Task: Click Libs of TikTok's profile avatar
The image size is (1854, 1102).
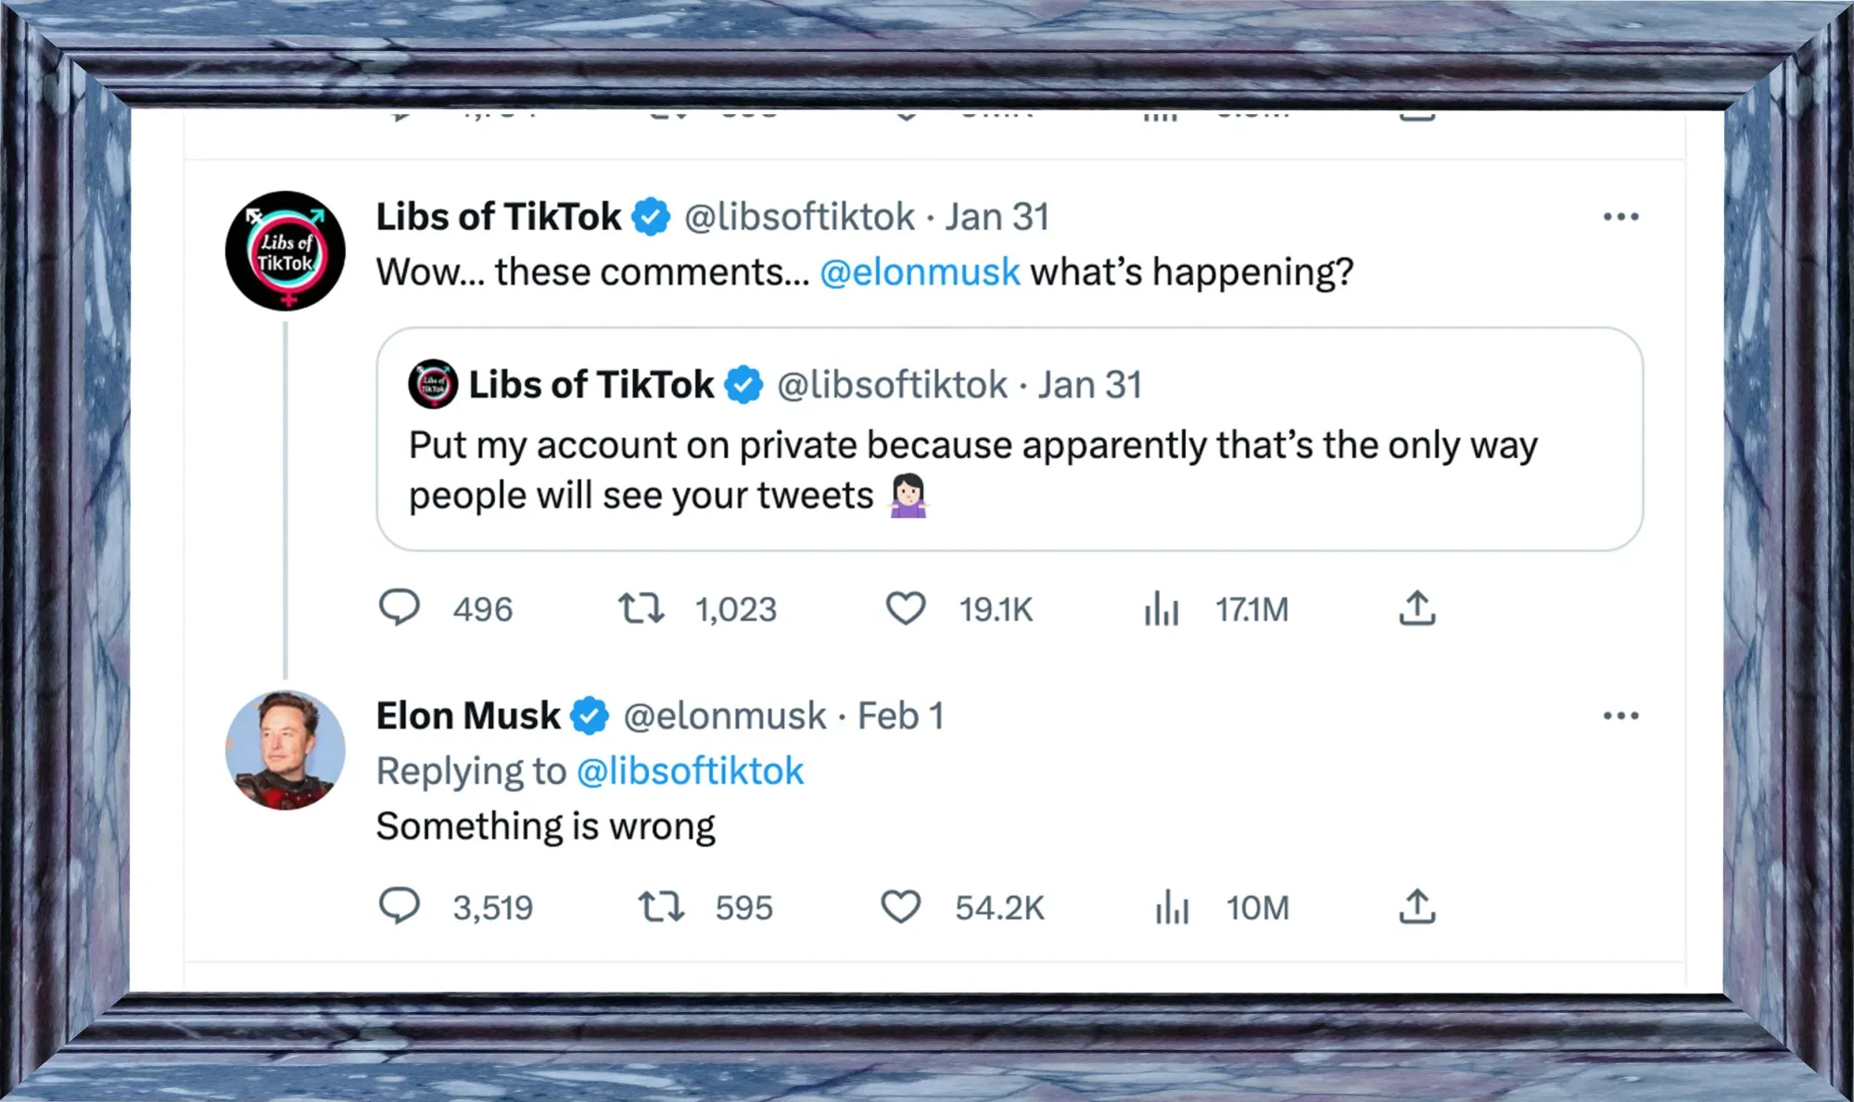Action: pyautogui.click(x=285, y=251)
